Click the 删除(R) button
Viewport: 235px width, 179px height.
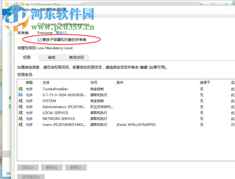[52, 168]
